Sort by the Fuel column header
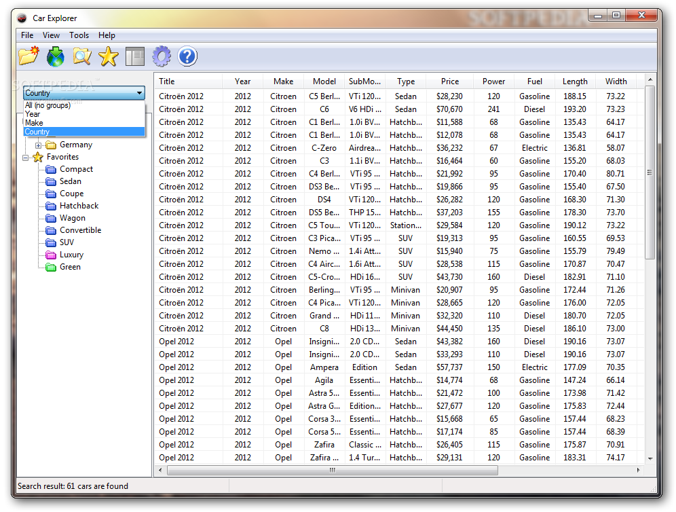The width and height of the screenshot is (676, 512). coord(535,81)
